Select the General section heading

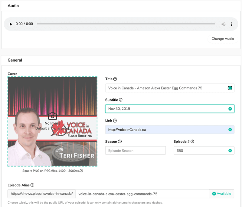click(15, 60)
